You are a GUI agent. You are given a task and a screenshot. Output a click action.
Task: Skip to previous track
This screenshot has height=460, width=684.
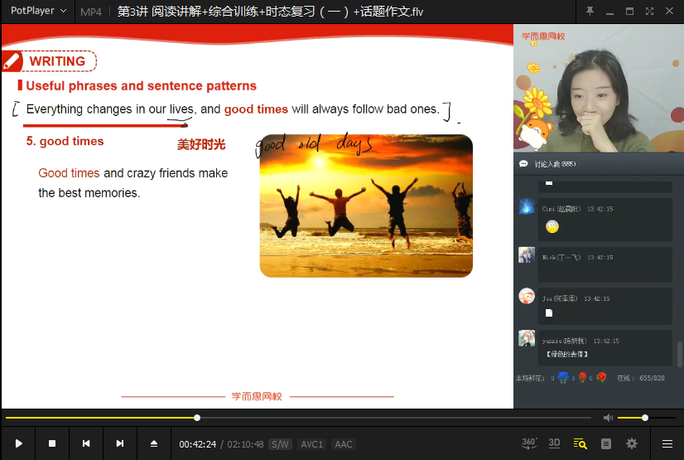86,443
